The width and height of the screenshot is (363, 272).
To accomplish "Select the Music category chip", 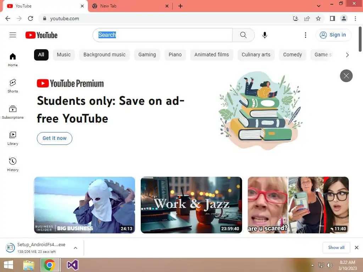I will coord(64,55).
